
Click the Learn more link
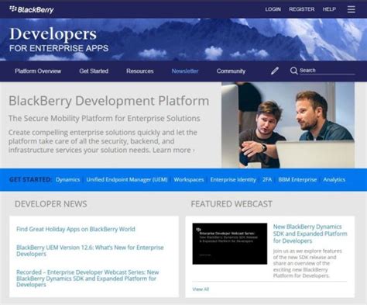pos(173,150)
